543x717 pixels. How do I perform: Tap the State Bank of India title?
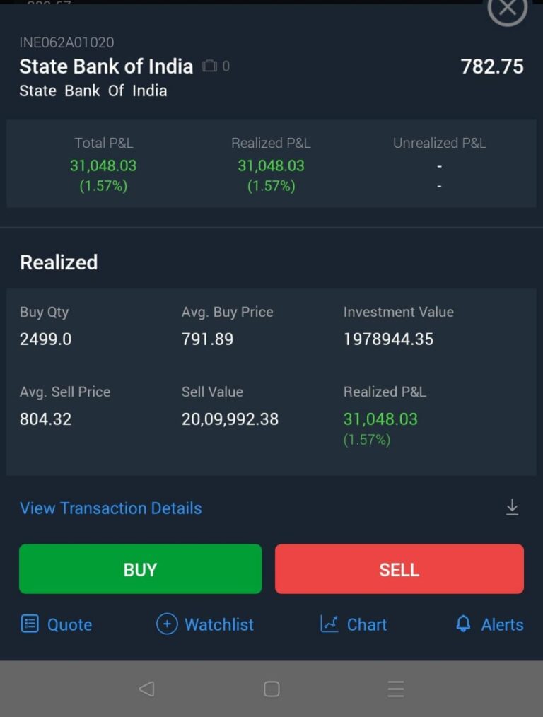pyautogui.click(x=106, y=66)
